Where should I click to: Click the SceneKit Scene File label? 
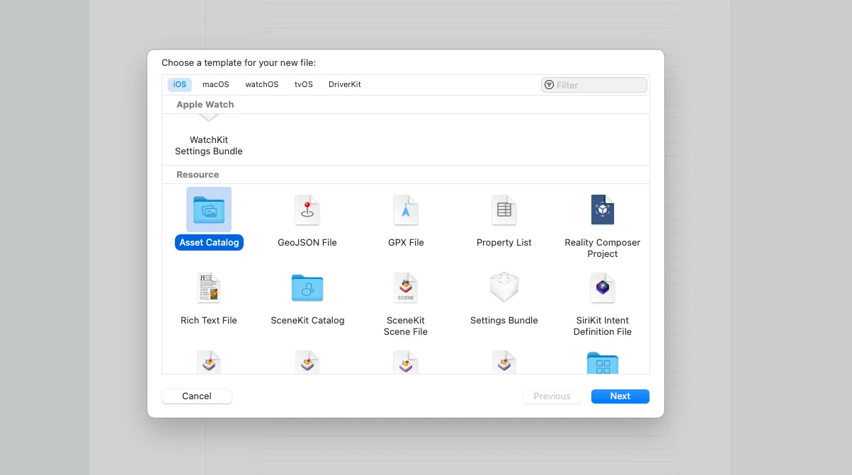click(x=406, y=326)
